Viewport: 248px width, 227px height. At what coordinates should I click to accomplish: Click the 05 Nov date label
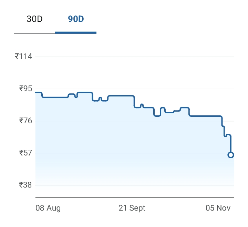218,208
